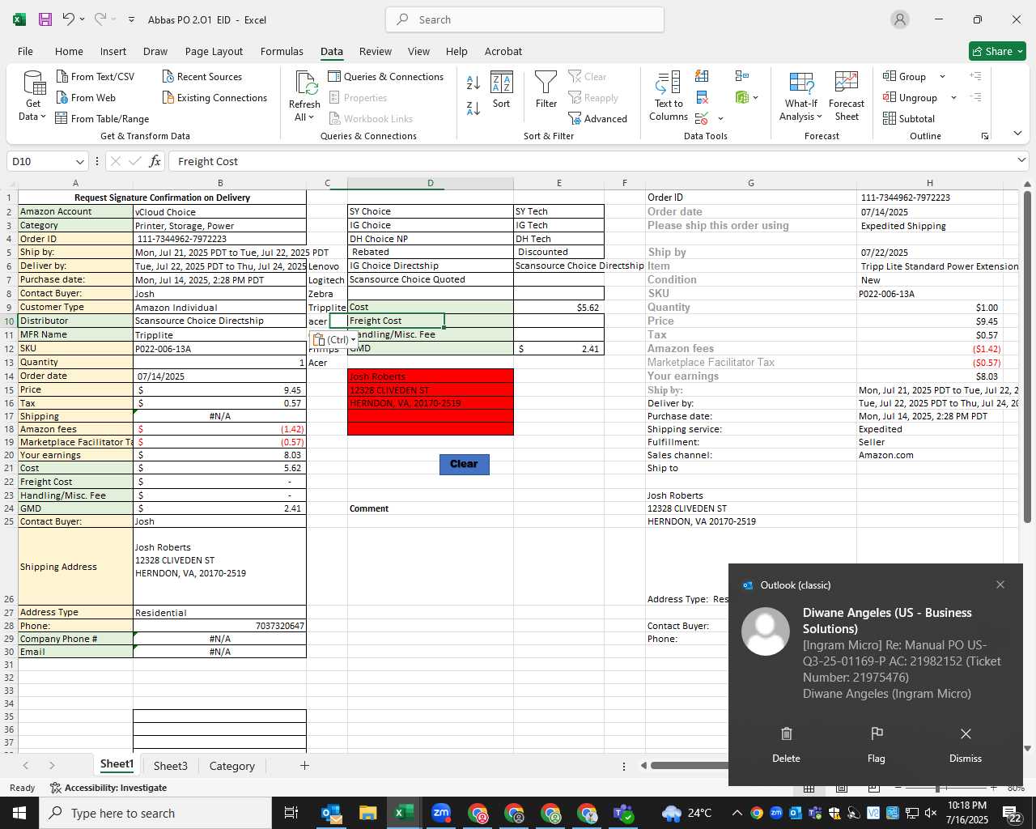Open the File tab
This screenshot has width=1036, height=829.
pos(25,51)
